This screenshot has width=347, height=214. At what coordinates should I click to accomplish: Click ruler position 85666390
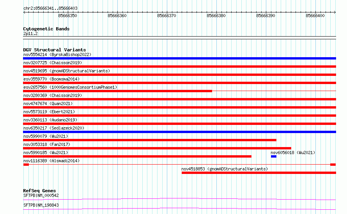click(x=266, y=16)
